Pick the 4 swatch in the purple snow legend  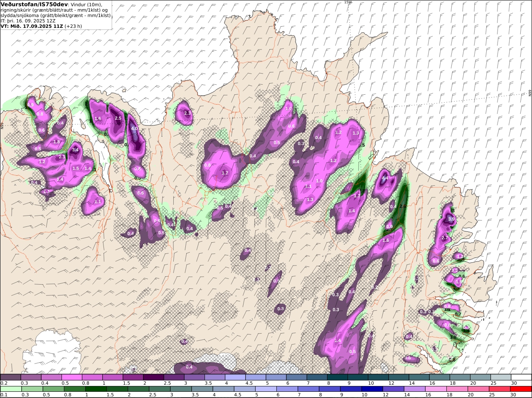(235, 377)
